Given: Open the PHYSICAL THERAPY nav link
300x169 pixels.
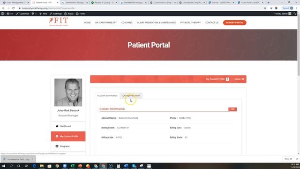Looking at the screenshot, I should tap(190, 23).
